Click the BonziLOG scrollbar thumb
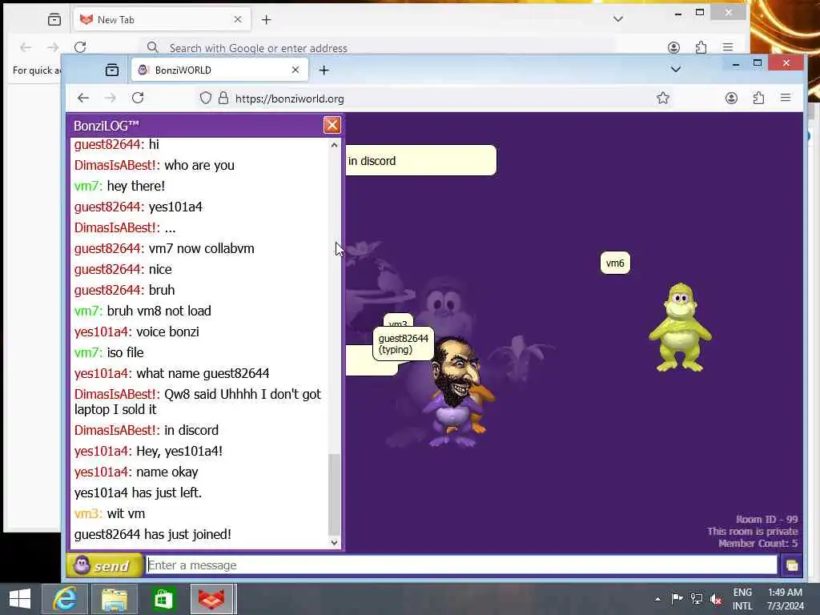Viewport: 820px width, 615px height. 334,493
